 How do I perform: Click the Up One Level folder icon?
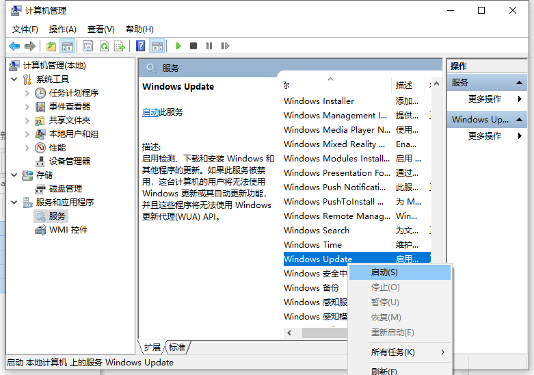[x=51, y=46]
